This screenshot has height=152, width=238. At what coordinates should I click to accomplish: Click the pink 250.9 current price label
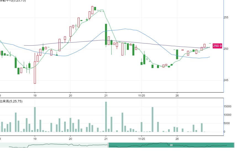217,46
